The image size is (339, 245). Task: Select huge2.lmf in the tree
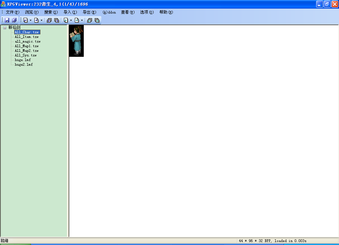[24, 64]
